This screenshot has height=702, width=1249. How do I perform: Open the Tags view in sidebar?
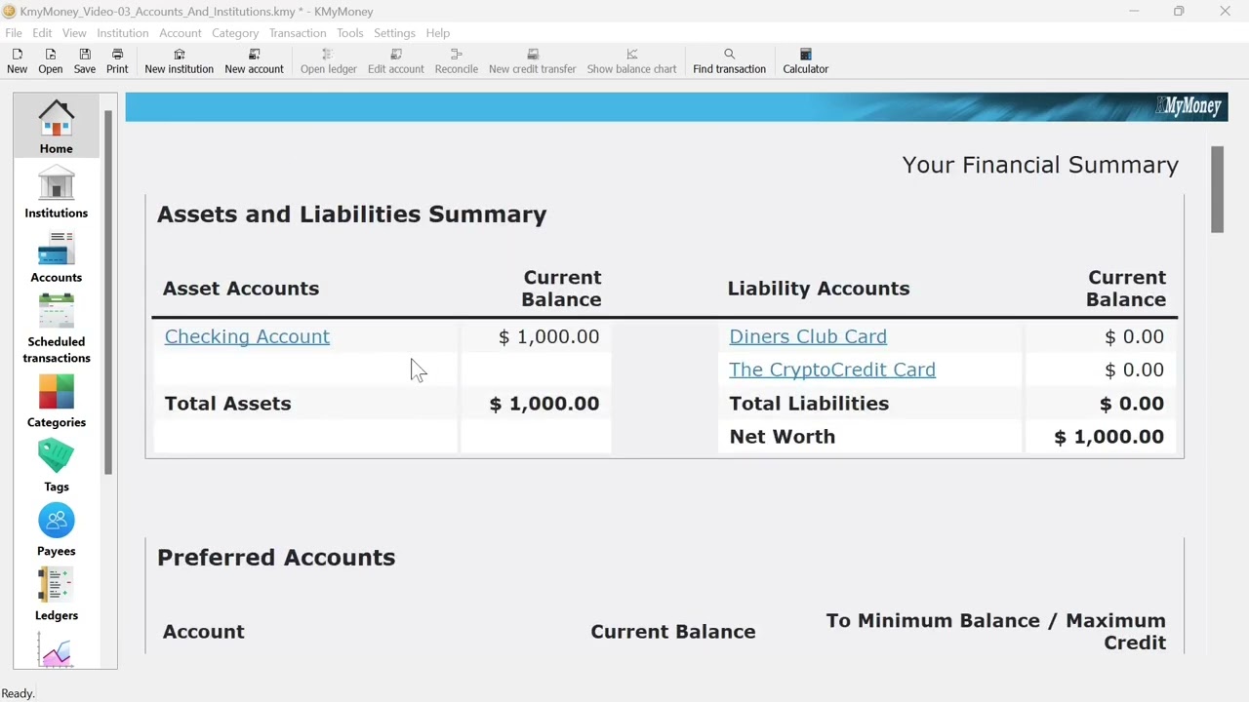tap(57, 465)
